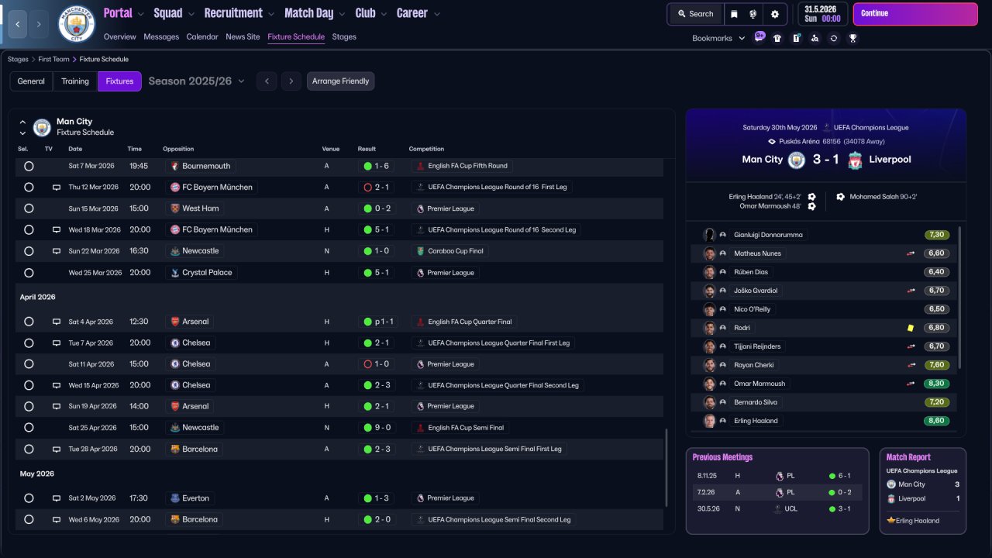The width and height of the screenshot is (992, 558).
Task: Select the General tab
Action: point(31,81)
